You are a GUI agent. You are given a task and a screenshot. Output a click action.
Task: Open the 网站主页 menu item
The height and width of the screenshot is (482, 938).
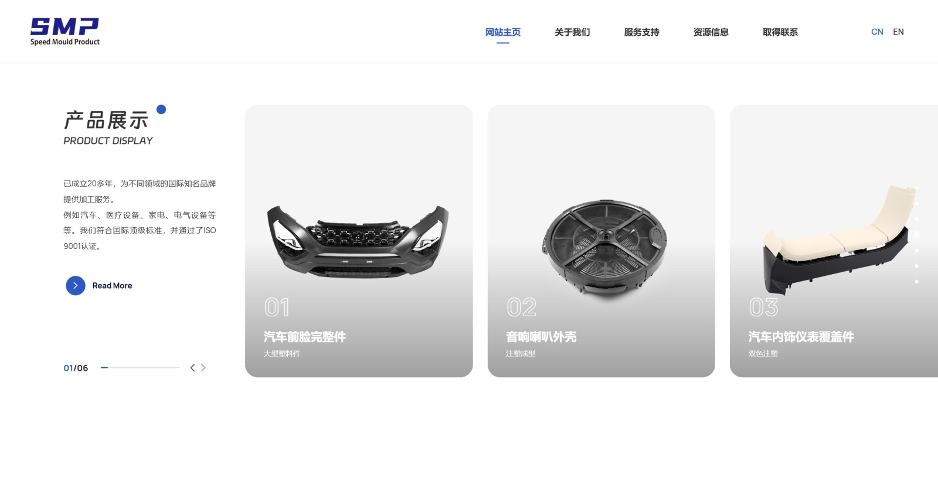[x=503, y=32]
